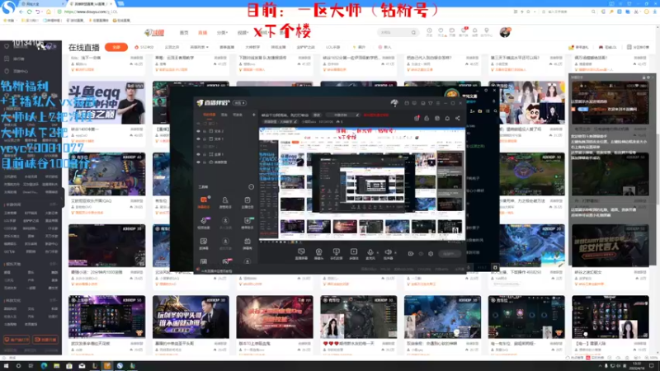Click the browser address bar

(x=270, y=12)
